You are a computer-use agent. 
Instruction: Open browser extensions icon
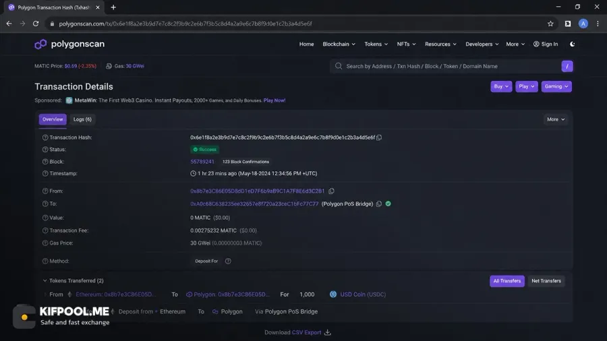point(567,24)
